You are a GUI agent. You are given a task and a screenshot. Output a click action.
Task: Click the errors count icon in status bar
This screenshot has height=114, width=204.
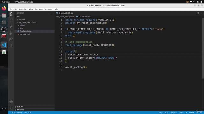pyautogui.click(x=25, y=113)
